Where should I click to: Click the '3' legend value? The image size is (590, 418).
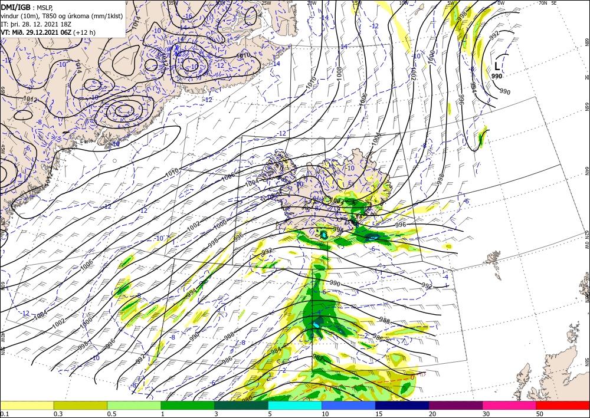pos(216,414)
